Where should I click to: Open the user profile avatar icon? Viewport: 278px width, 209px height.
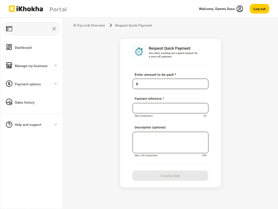coord(240,9)
